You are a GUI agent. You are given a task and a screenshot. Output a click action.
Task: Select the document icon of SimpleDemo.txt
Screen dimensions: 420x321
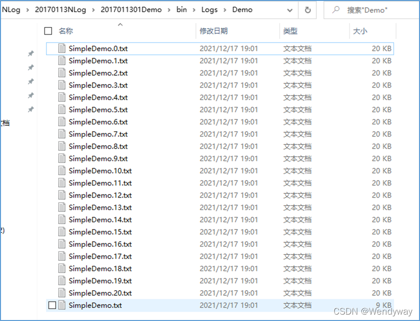pos(63,305)
